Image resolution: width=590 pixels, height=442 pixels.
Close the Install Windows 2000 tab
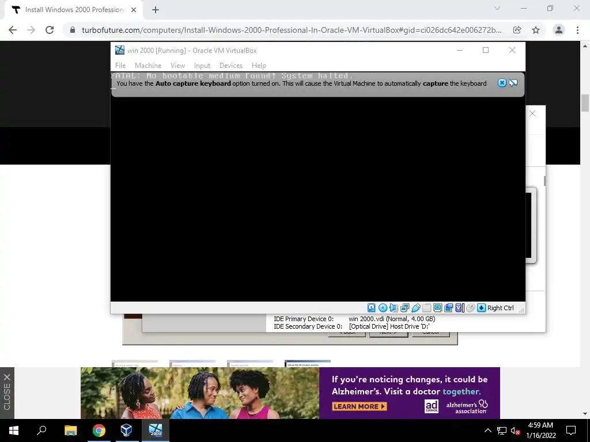(x=134, y=10)
